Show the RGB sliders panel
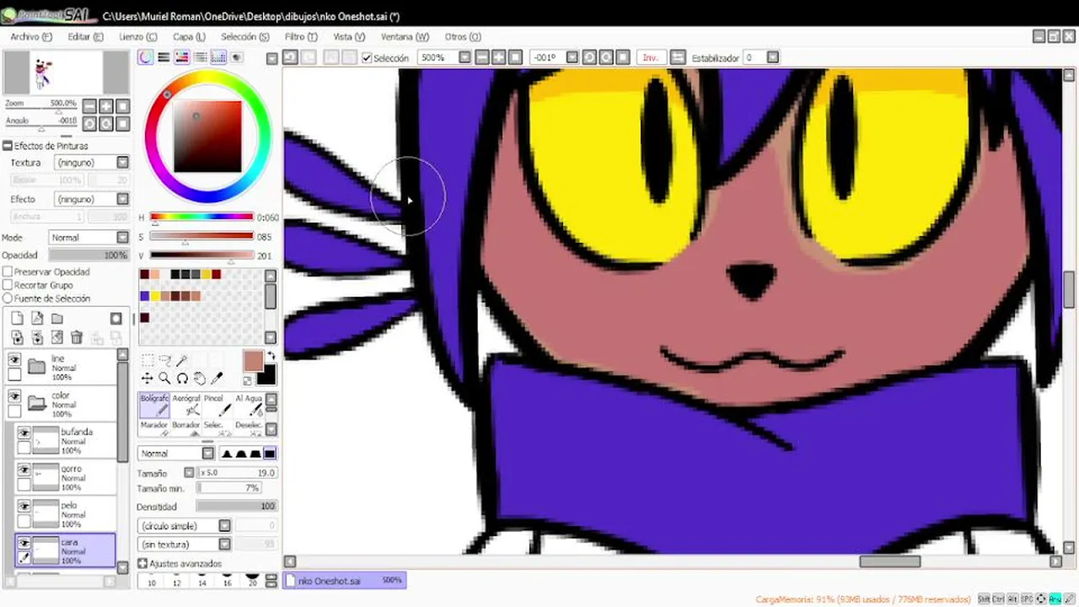 click(x=164, y=57)
